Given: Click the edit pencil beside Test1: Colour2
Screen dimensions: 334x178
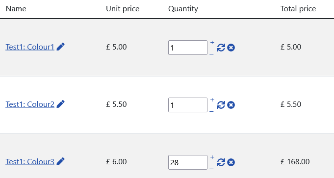Looking at the screenshot, I should [60, 104].
